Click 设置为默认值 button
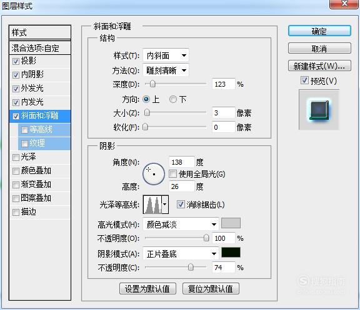Viewport: 360px width, 310px height. coord(147,289)
